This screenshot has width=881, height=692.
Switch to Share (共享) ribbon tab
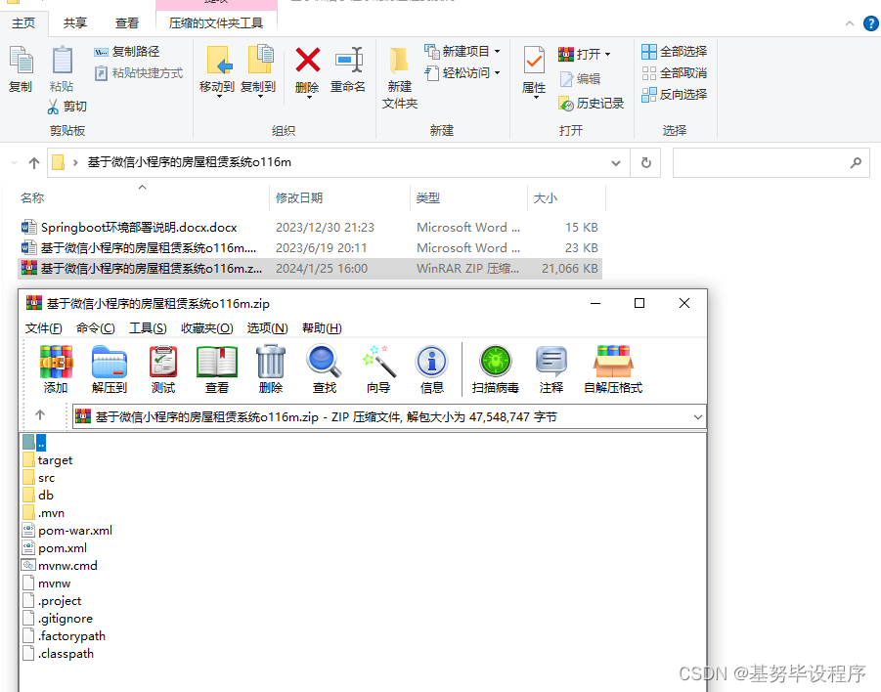pos(74,23)
